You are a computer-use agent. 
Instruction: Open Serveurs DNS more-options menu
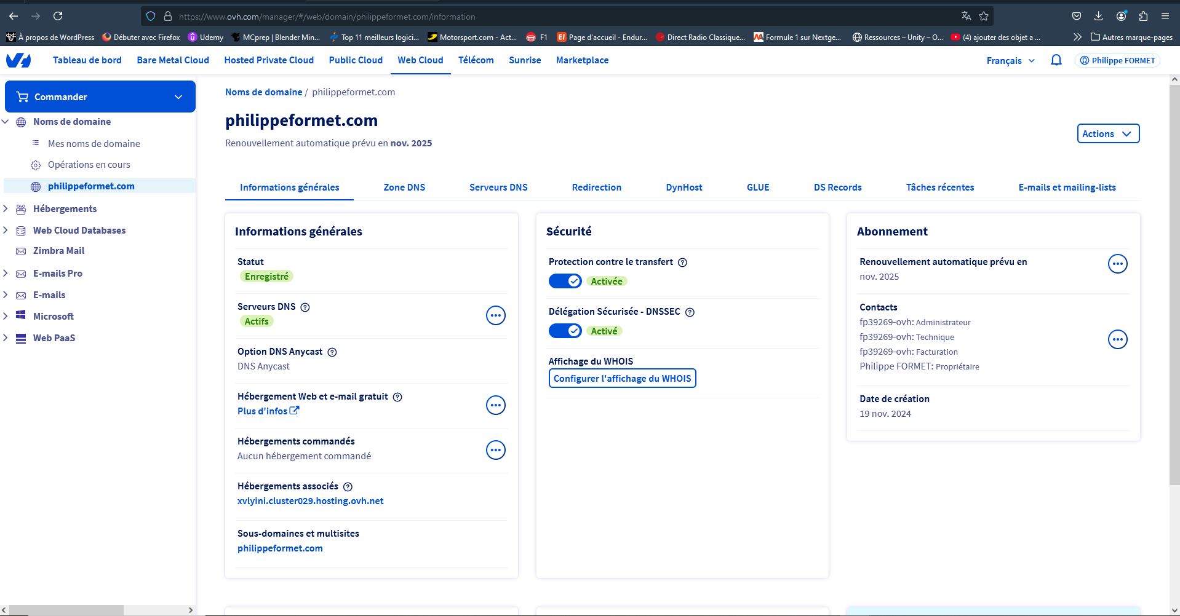pos(495,315)
